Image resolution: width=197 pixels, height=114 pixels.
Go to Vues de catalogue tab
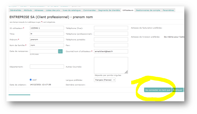point(72,10)
